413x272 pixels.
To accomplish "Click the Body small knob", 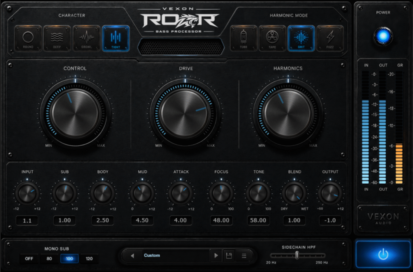I will [102, 193].
